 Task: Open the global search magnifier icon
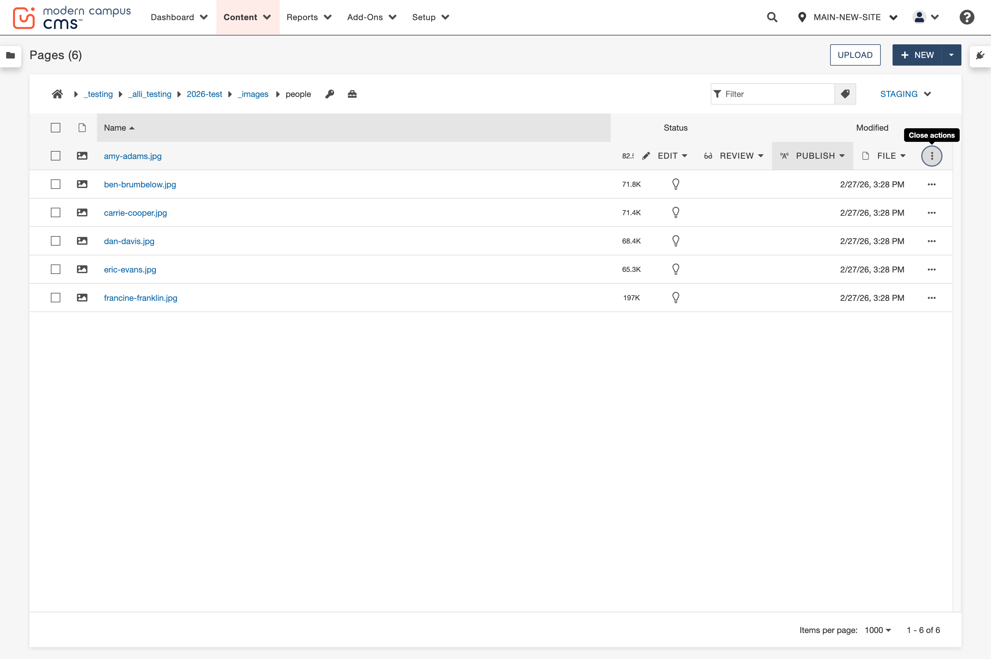[x=772, y=17]
